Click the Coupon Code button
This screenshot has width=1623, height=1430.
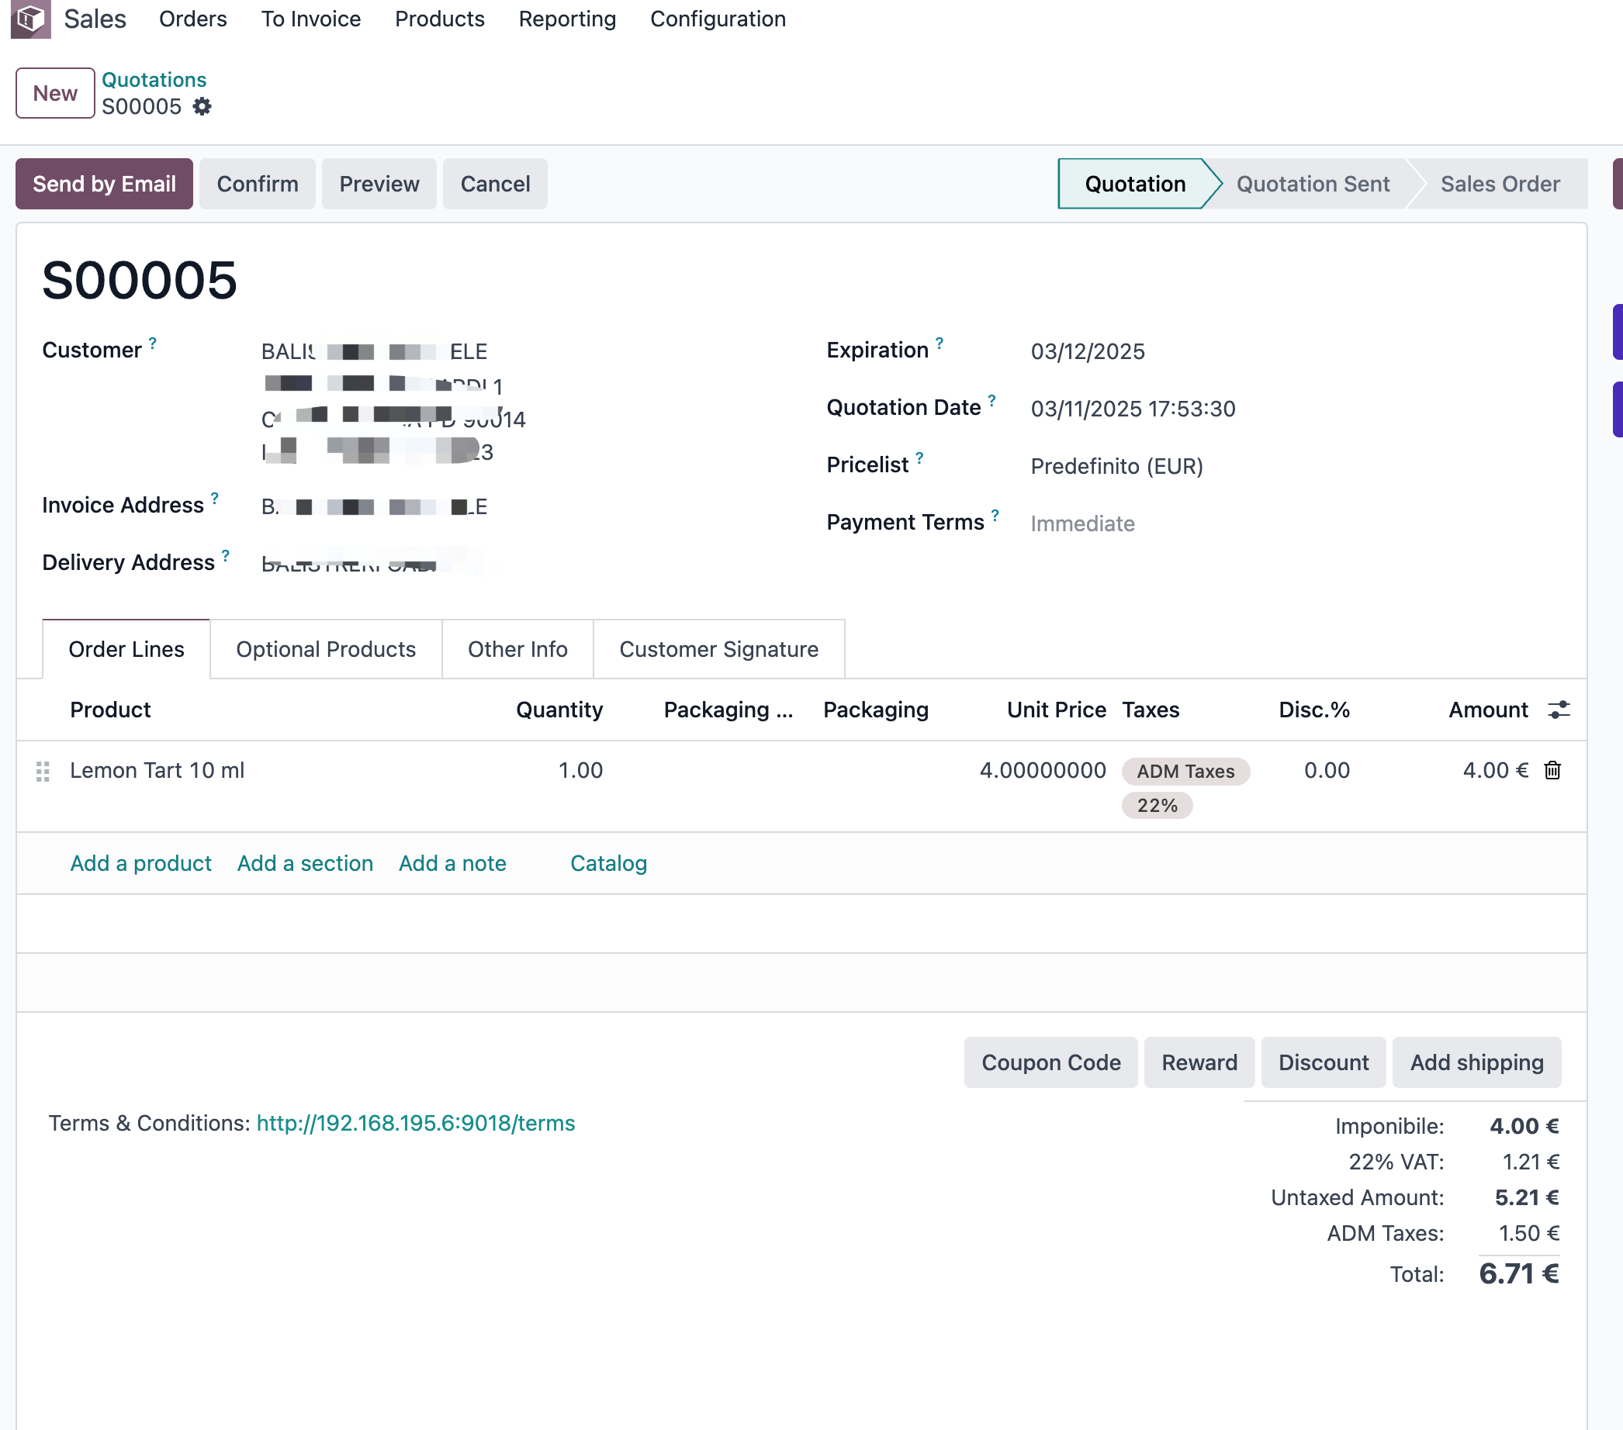click(1051, 1062)
